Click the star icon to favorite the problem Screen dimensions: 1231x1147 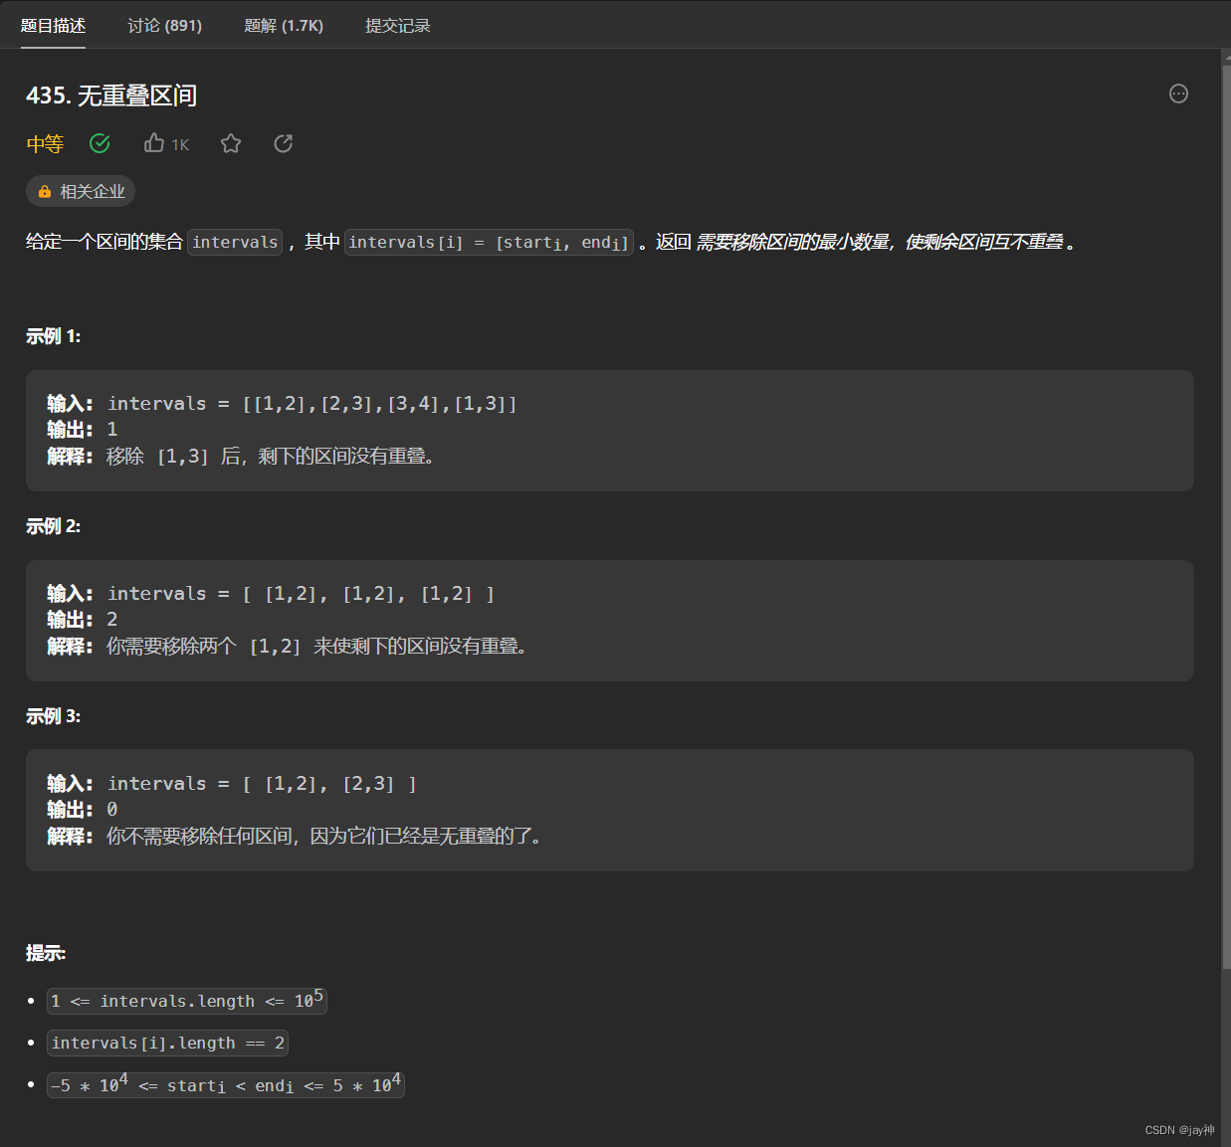click(x=231, y=143)
